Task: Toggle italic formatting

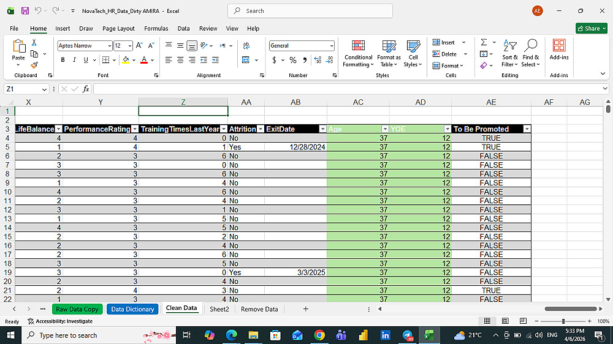Action: pyautogui.click(x=74, y=60)
